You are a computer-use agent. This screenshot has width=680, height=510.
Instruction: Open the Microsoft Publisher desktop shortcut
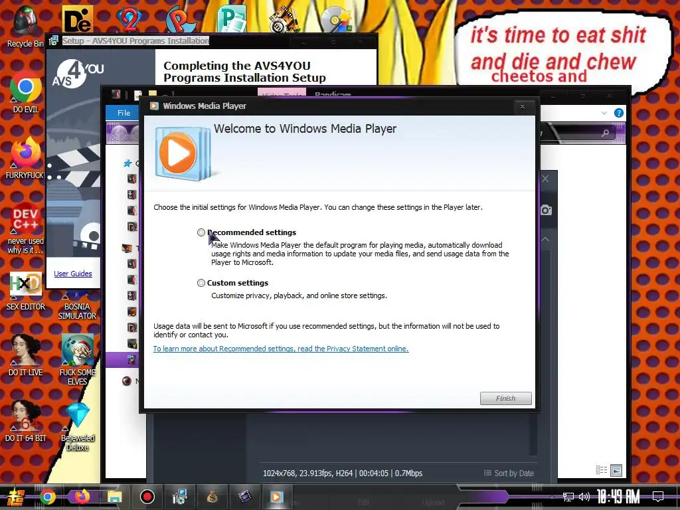point(232,19)
